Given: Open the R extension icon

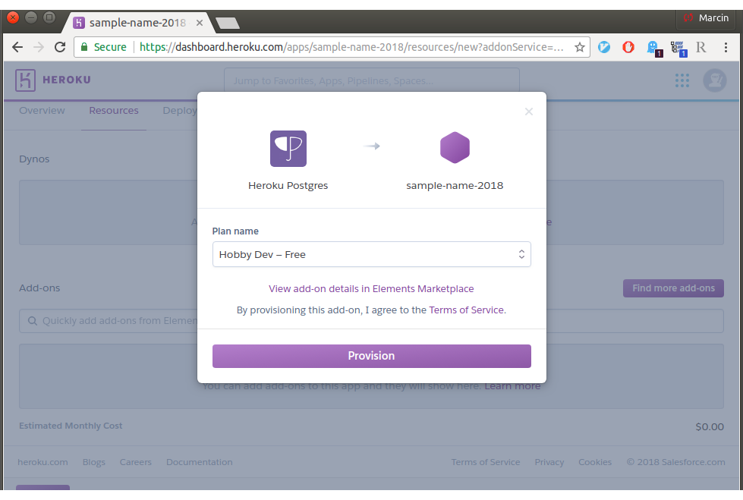Looking at the screenshot, I should (x=700, y=47).
